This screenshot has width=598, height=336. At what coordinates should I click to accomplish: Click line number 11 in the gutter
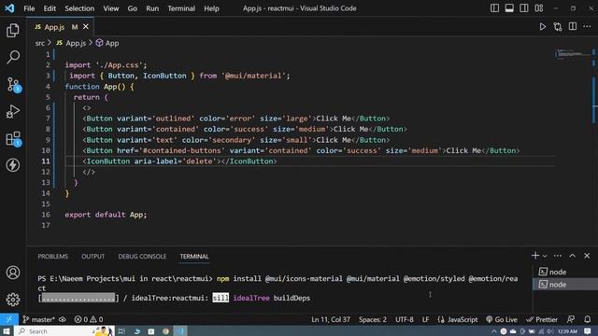[x=46, y=161]
